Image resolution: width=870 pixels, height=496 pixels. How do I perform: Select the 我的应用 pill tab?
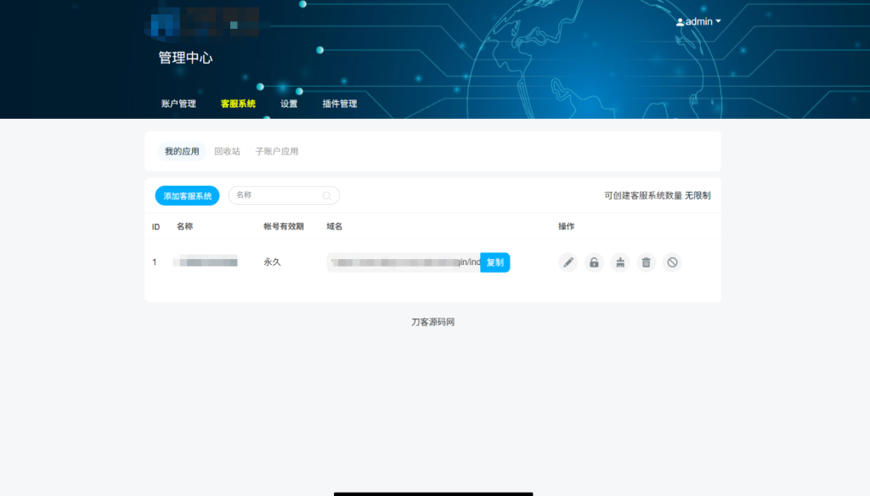182,150
